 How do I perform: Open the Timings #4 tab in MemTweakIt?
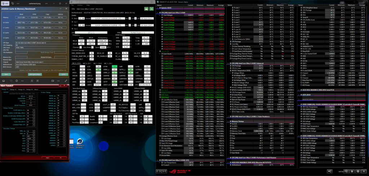[x=30, y=89]
